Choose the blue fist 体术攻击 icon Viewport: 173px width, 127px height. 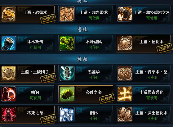coord(8,43)
